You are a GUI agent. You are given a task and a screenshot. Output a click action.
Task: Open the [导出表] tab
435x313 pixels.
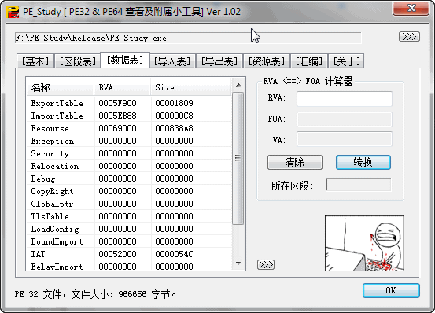[x=219, y=61]
